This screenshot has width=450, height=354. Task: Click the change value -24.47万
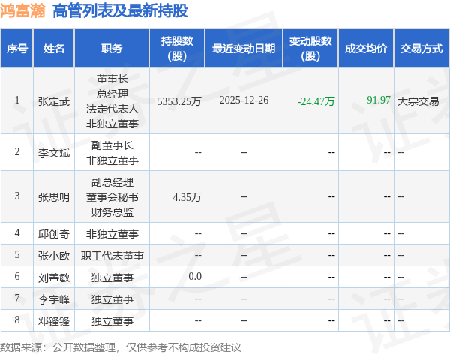point(316,101)
